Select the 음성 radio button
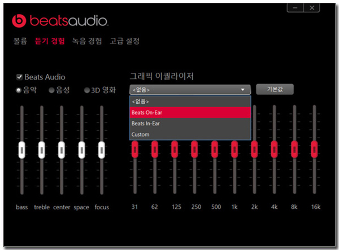The image size is (339, 250). click(x=51, y=90)
